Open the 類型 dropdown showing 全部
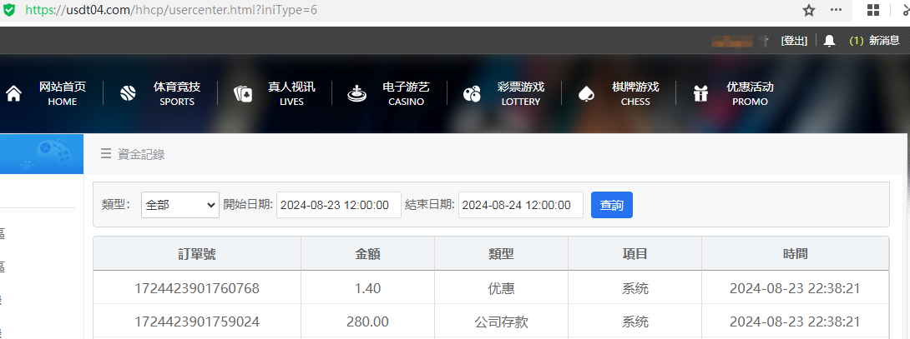 pos(179,205)
